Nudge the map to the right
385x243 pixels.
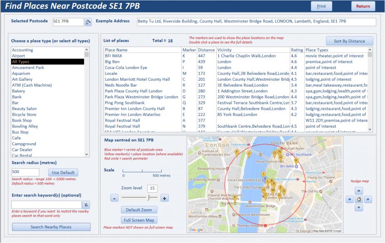click(x=368, y=199)
